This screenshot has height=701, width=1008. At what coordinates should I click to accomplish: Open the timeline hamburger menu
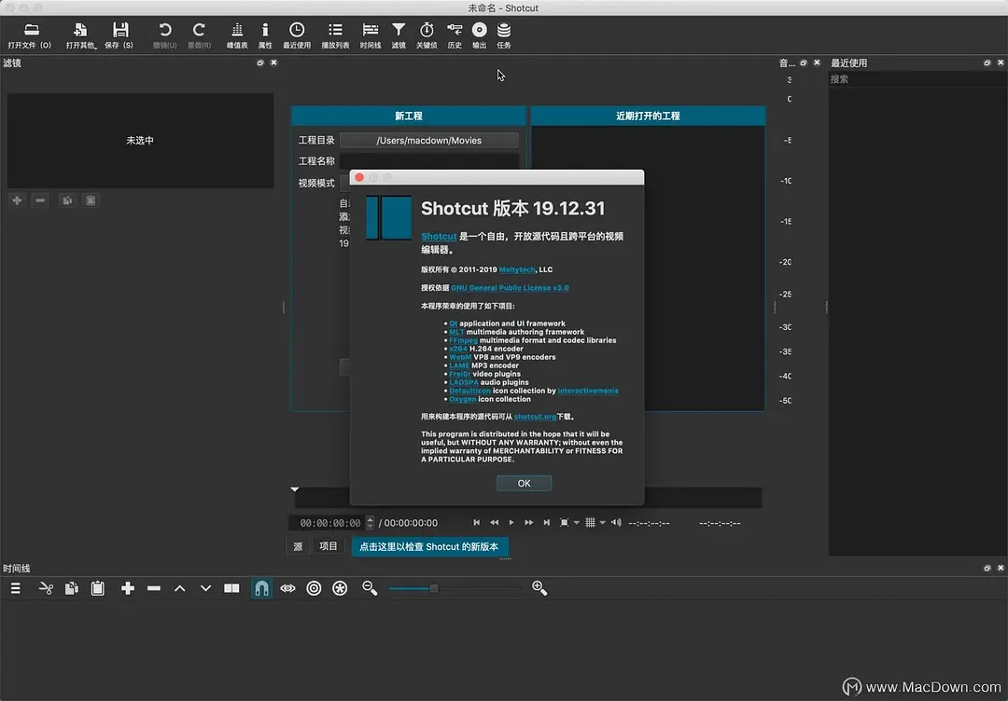(x=16, y=588)
